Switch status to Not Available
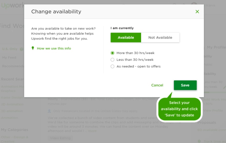This screenshot has height=143, width=226. (x=160, y=37)
